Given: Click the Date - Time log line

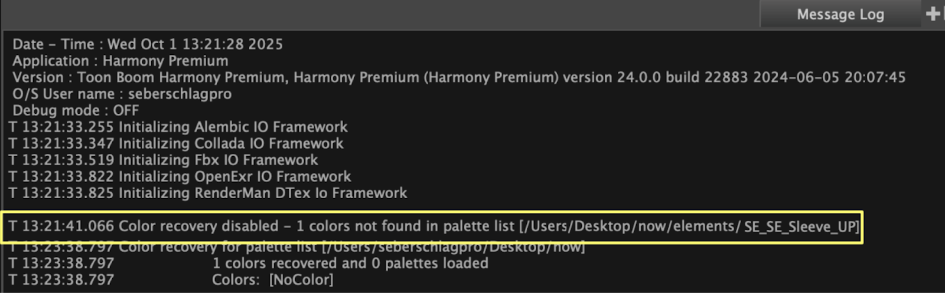Looking at the screenshot, I should tap(148, 44).
